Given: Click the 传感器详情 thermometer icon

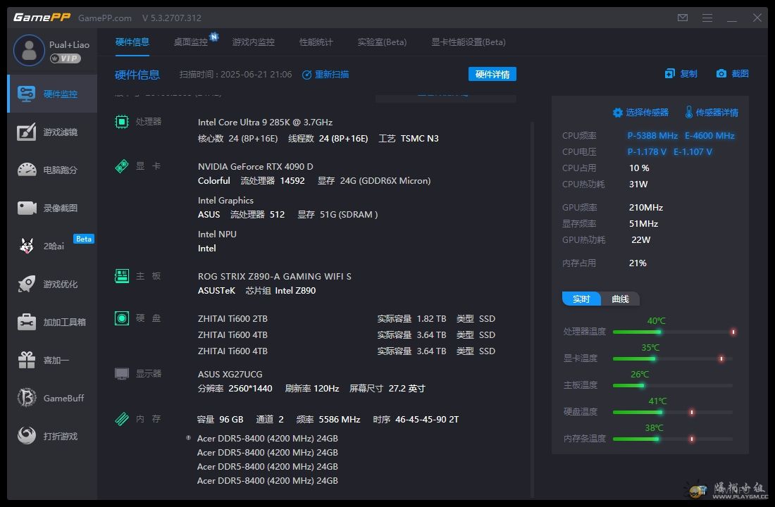Looking at the screenshot, I should [688, 112].
